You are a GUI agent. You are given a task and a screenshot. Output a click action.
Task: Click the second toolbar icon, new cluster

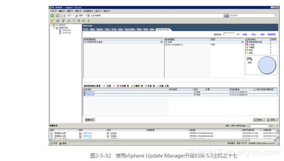coord(58,21)
